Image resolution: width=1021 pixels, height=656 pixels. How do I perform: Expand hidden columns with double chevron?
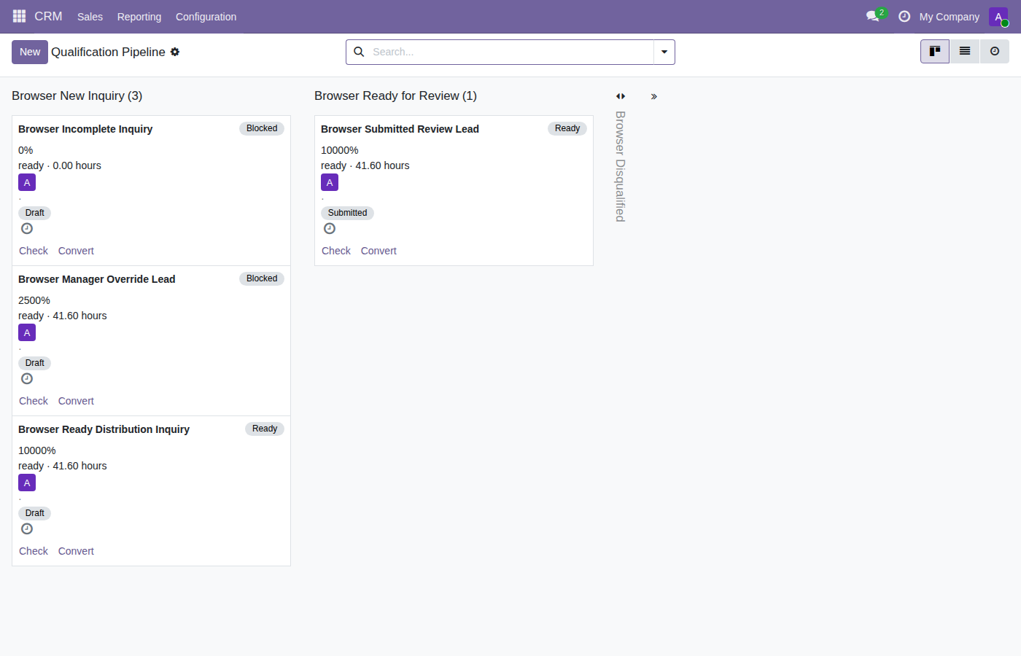pyautogui.click(x=654, y=96)
